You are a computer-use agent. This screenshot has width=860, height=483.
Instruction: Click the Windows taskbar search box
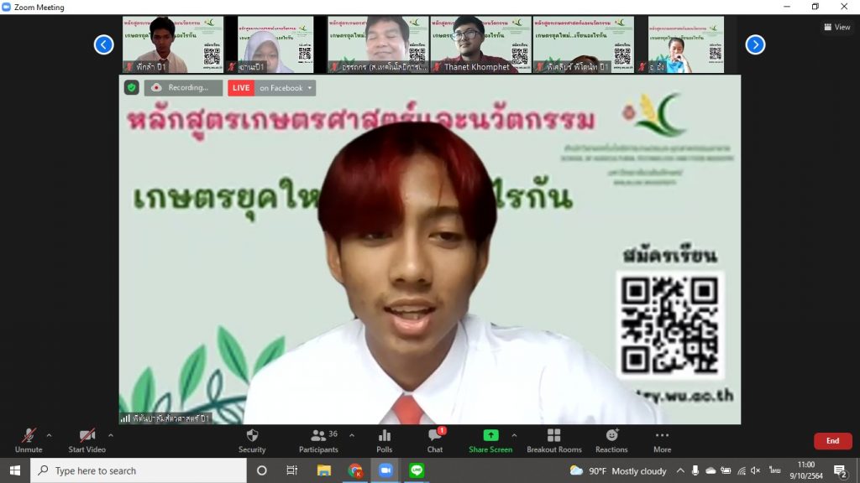click(x=139, y=470)
